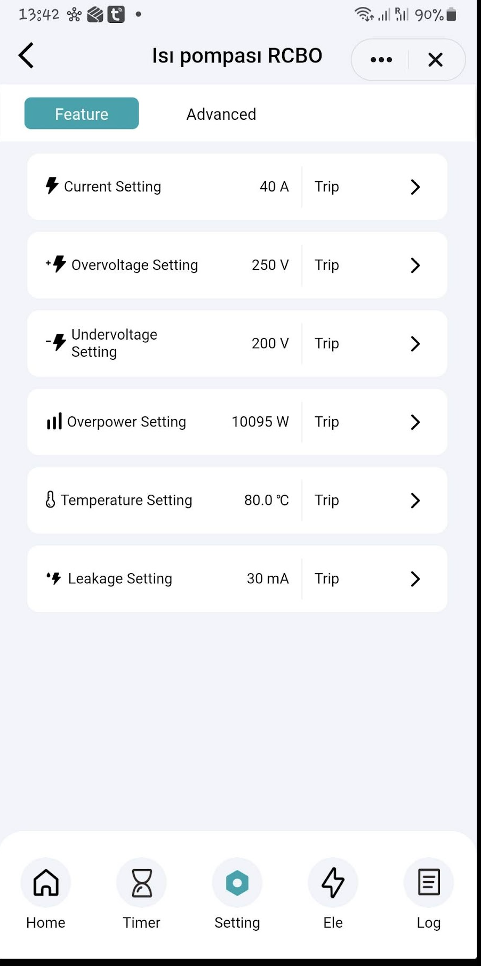Open the three-dots more options menu

click(381, 60)
